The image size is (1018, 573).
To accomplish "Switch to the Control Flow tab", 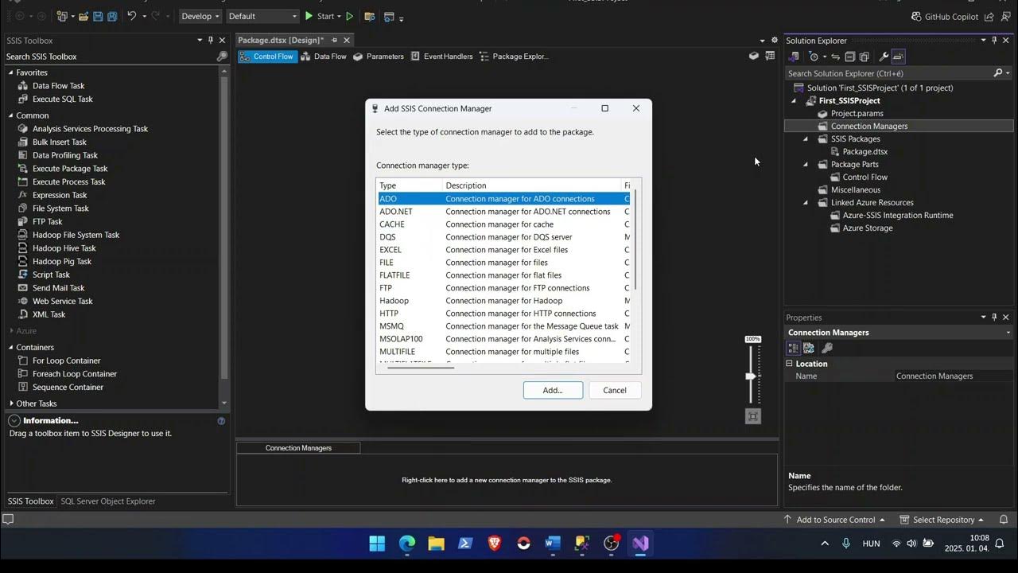I will coord(267,57).
